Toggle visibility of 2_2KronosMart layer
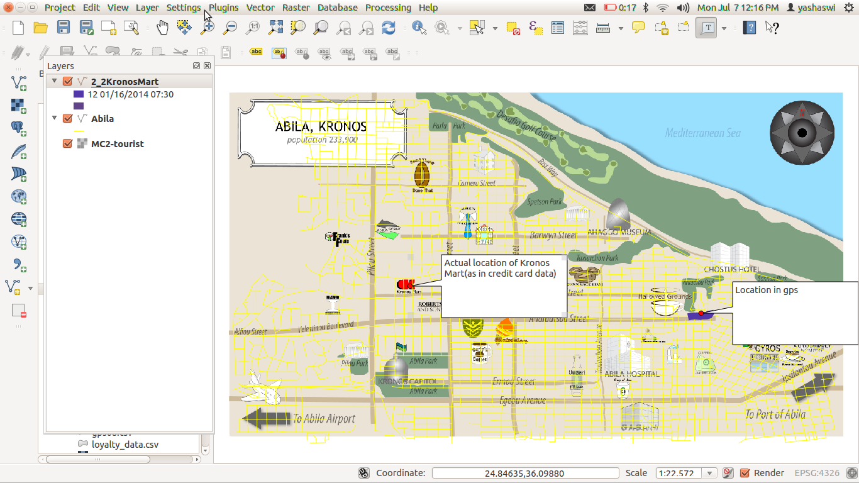This screenshot has height=483, width=859. [68, 82]
